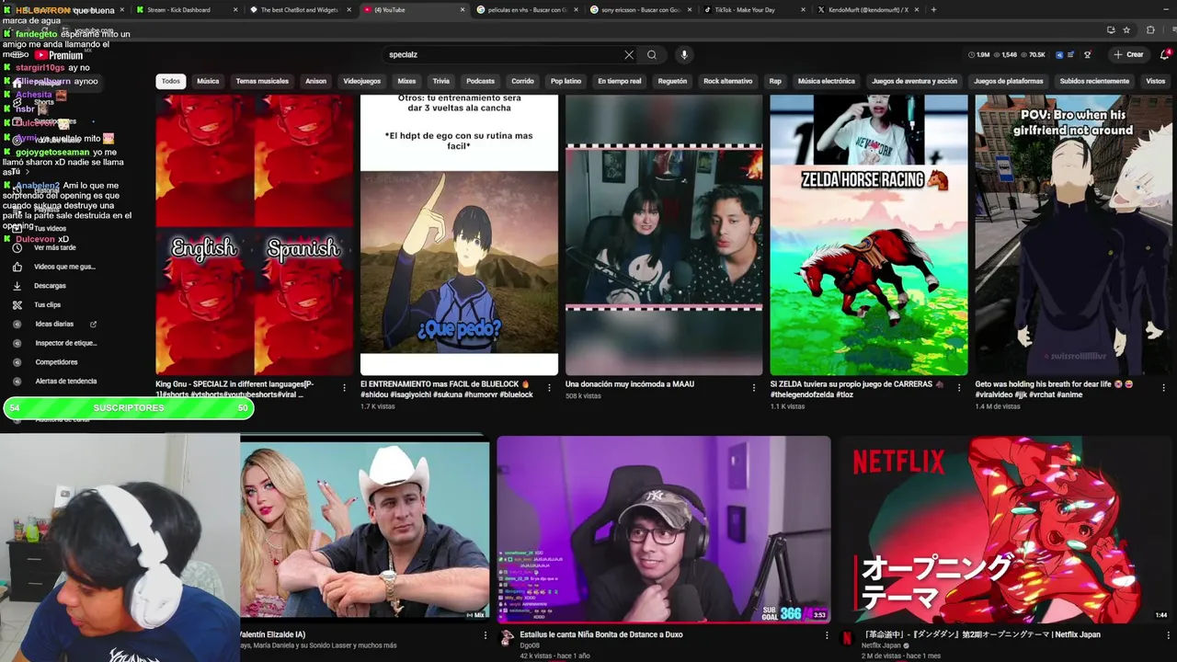1177x662 pixels.
Task: Select the Podcasts filter chip
Action: click(480, 81)
